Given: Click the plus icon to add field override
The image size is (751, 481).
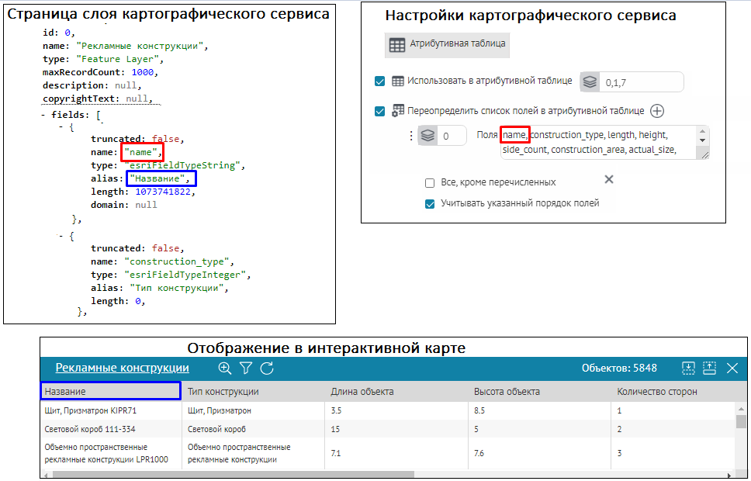Looking at the screenshot, I should click(657, 111).
